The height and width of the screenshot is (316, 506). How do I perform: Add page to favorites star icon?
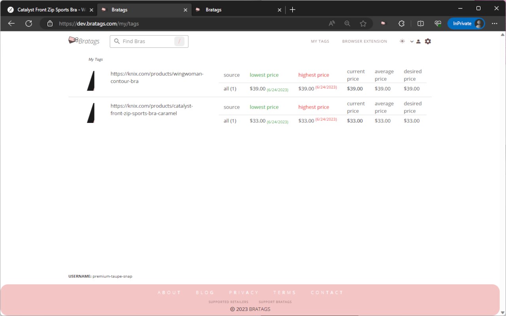point(363,24)
